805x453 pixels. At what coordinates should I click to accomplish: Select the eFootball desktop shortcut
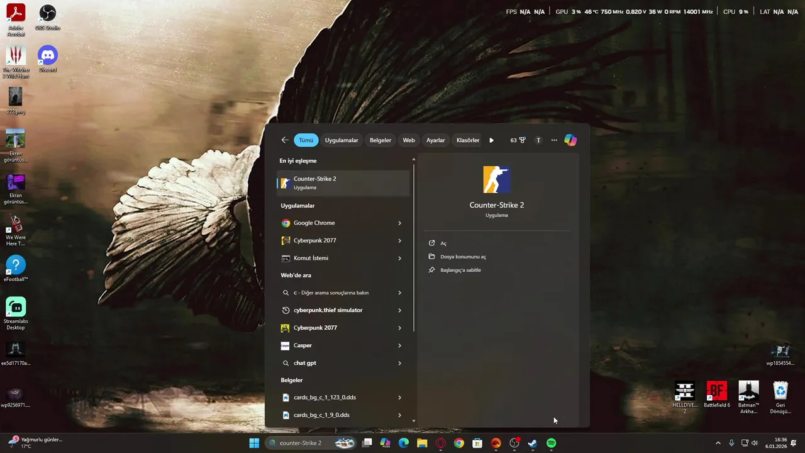pos(16,269)
